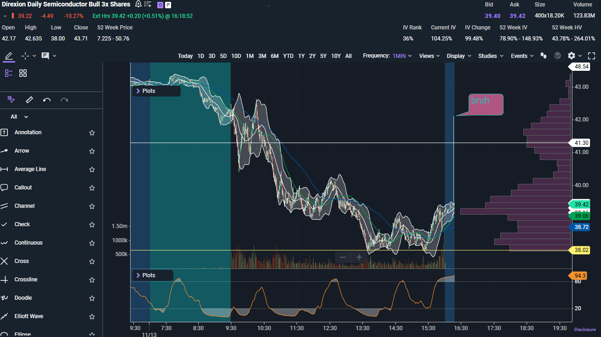Favorite the Callout tool star
601x337 pixels.
point(92,188)
